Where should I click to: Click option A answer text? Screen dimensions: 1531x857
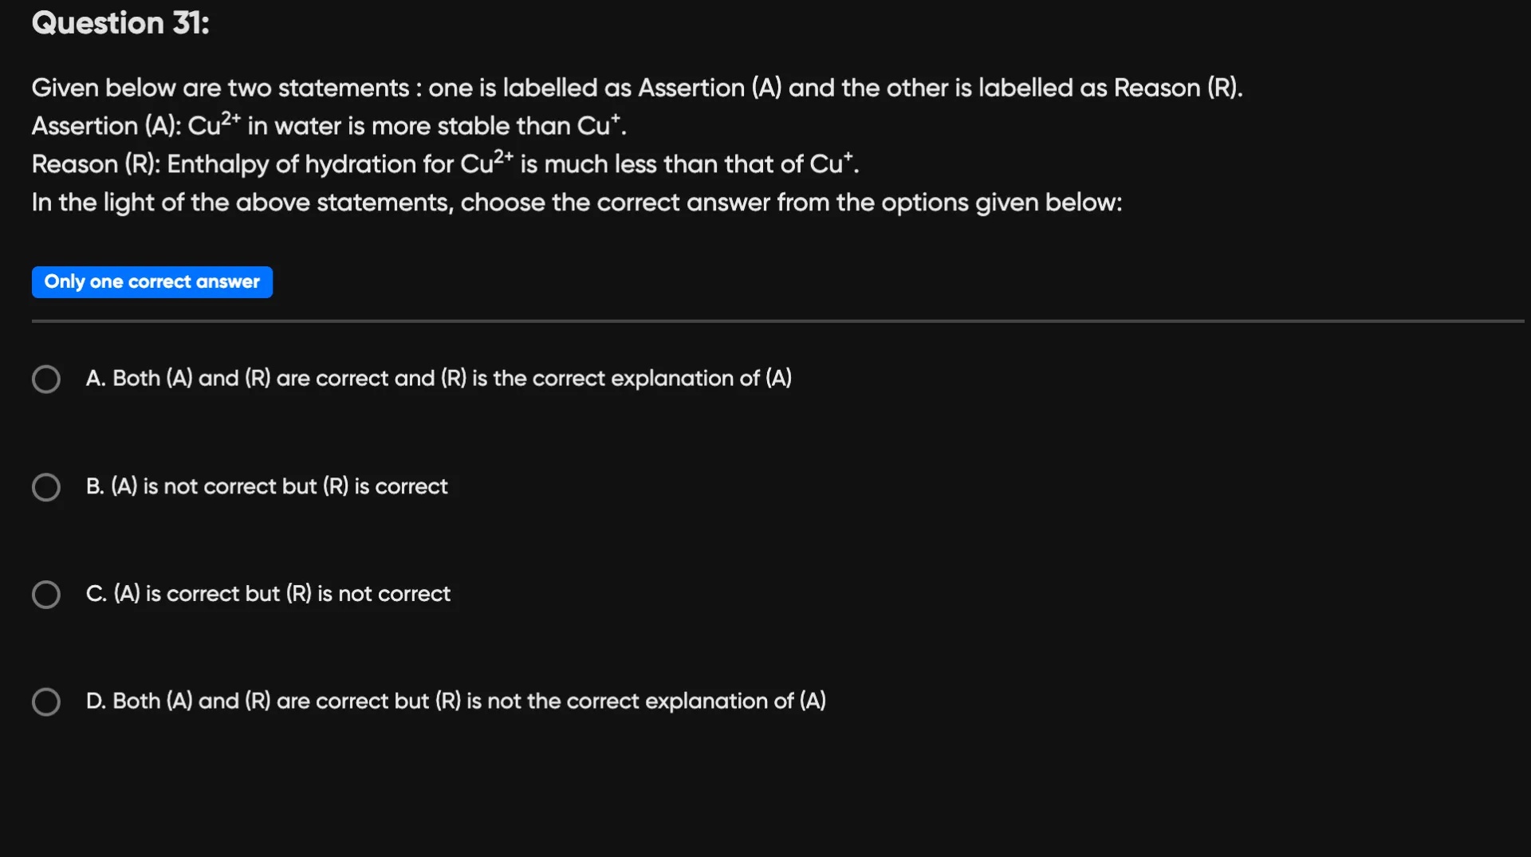439,379
